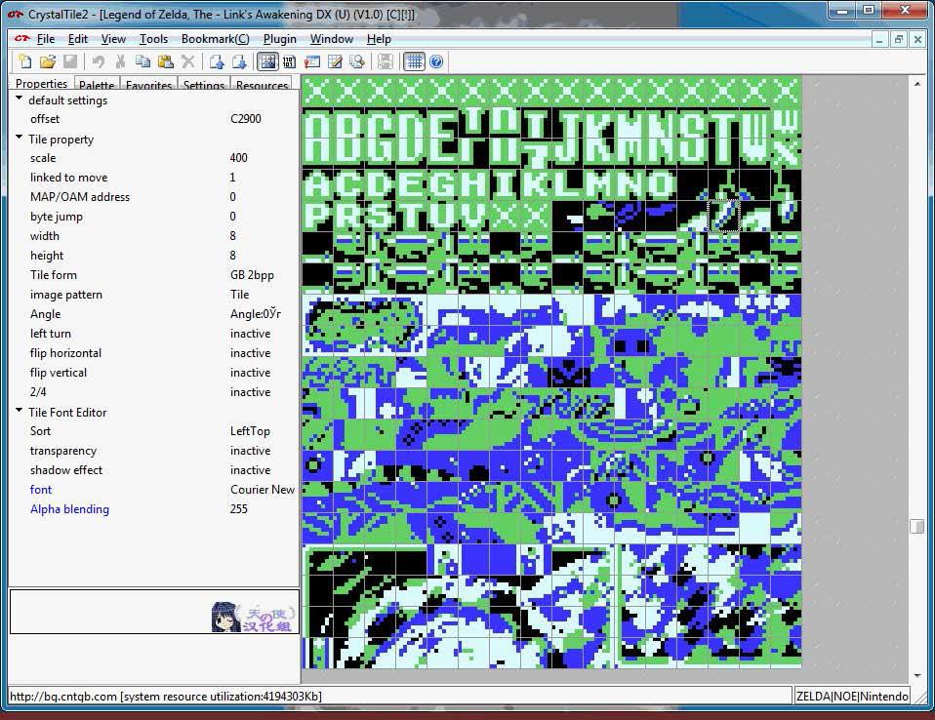Screen dimensions: 935x720
Task: Toggle shadow effect inactive value
Action: tap(251, 470)
